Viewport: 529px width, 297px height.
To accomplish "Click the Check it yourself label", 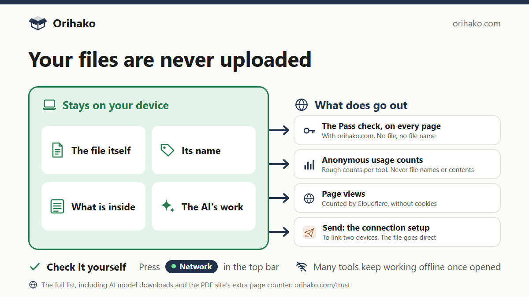I will pyautogui.click(x=86, y=267).
